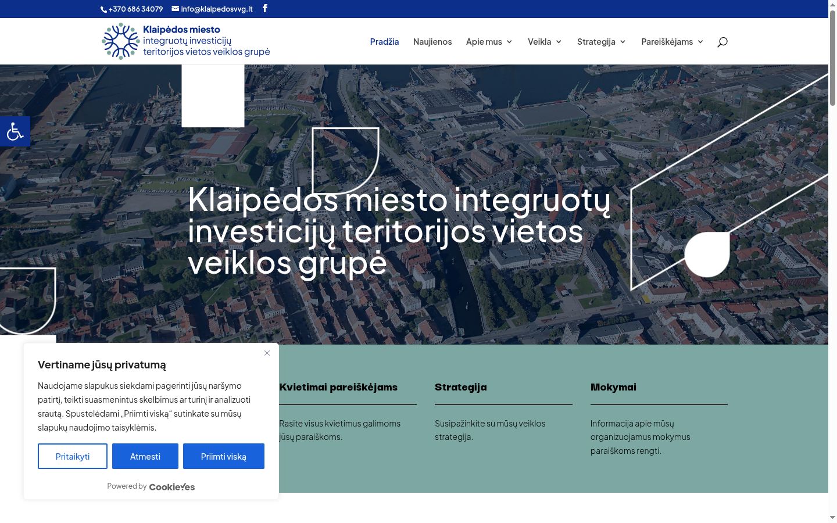Screen dimensions: 837x523
Task: Click the scrollbar up arrow
Action: (x=832, y=4)
